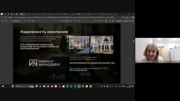Open Yandex browser from the taskbar
The height and width of the screenshot is (101, 180).
(x=87, y=86)
